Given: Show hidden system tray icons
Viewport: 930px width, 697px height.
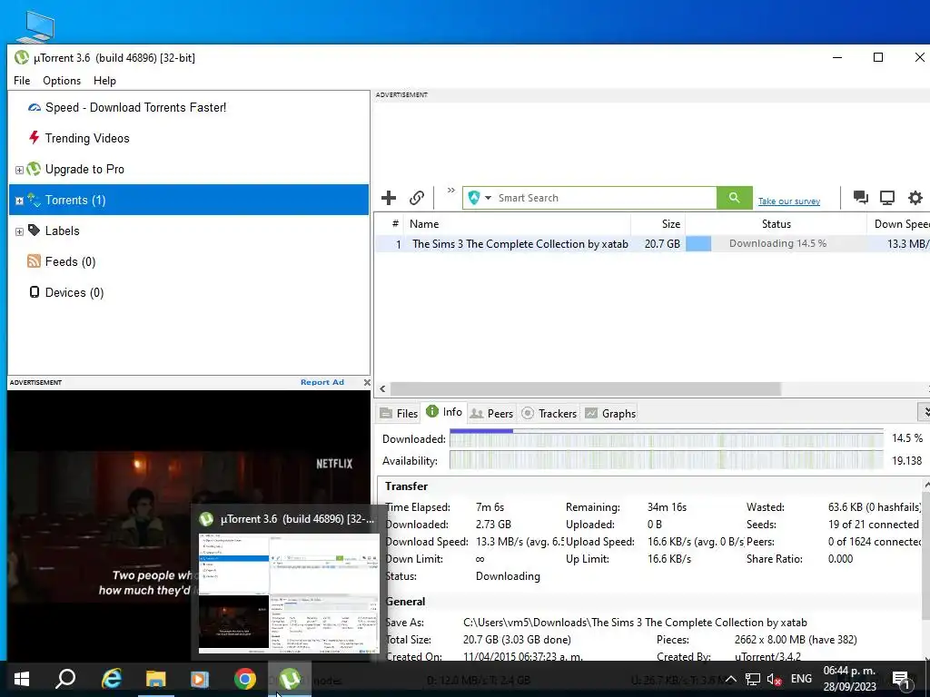Looking at the screenshot, I should 731,679.
